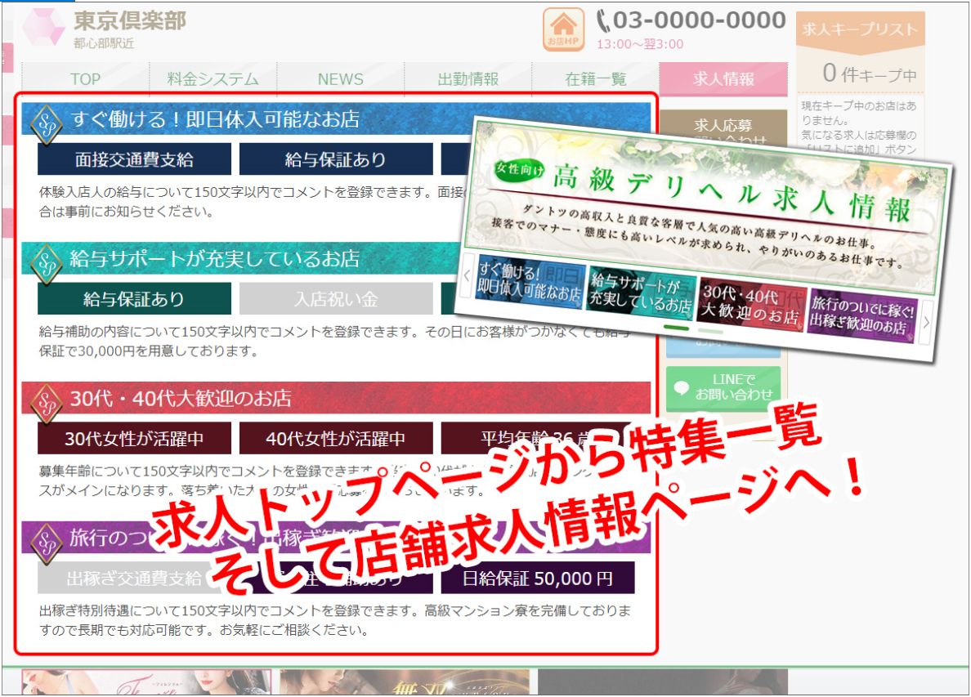This screenshot has height=697, width=971.
Task: Click the carousel right arrow
Action: (926, 322)
